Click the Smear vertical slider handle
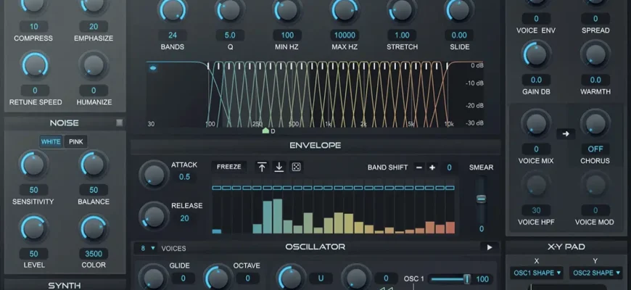Screen dimensions: 631x290 pyautogui.click(x=479, y=199)
